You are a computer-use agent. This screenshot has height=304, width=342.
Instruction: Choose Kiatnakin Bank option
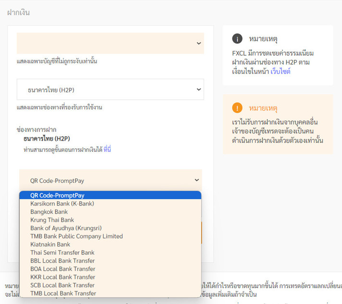(x=50, y=244)
